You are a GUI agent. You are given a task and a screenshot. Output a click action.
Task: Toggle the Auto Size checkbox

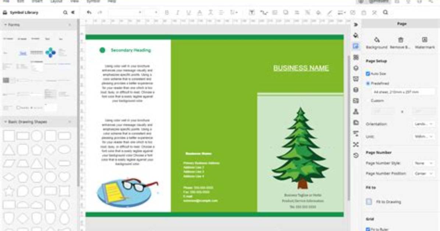(x=368, y=74)
